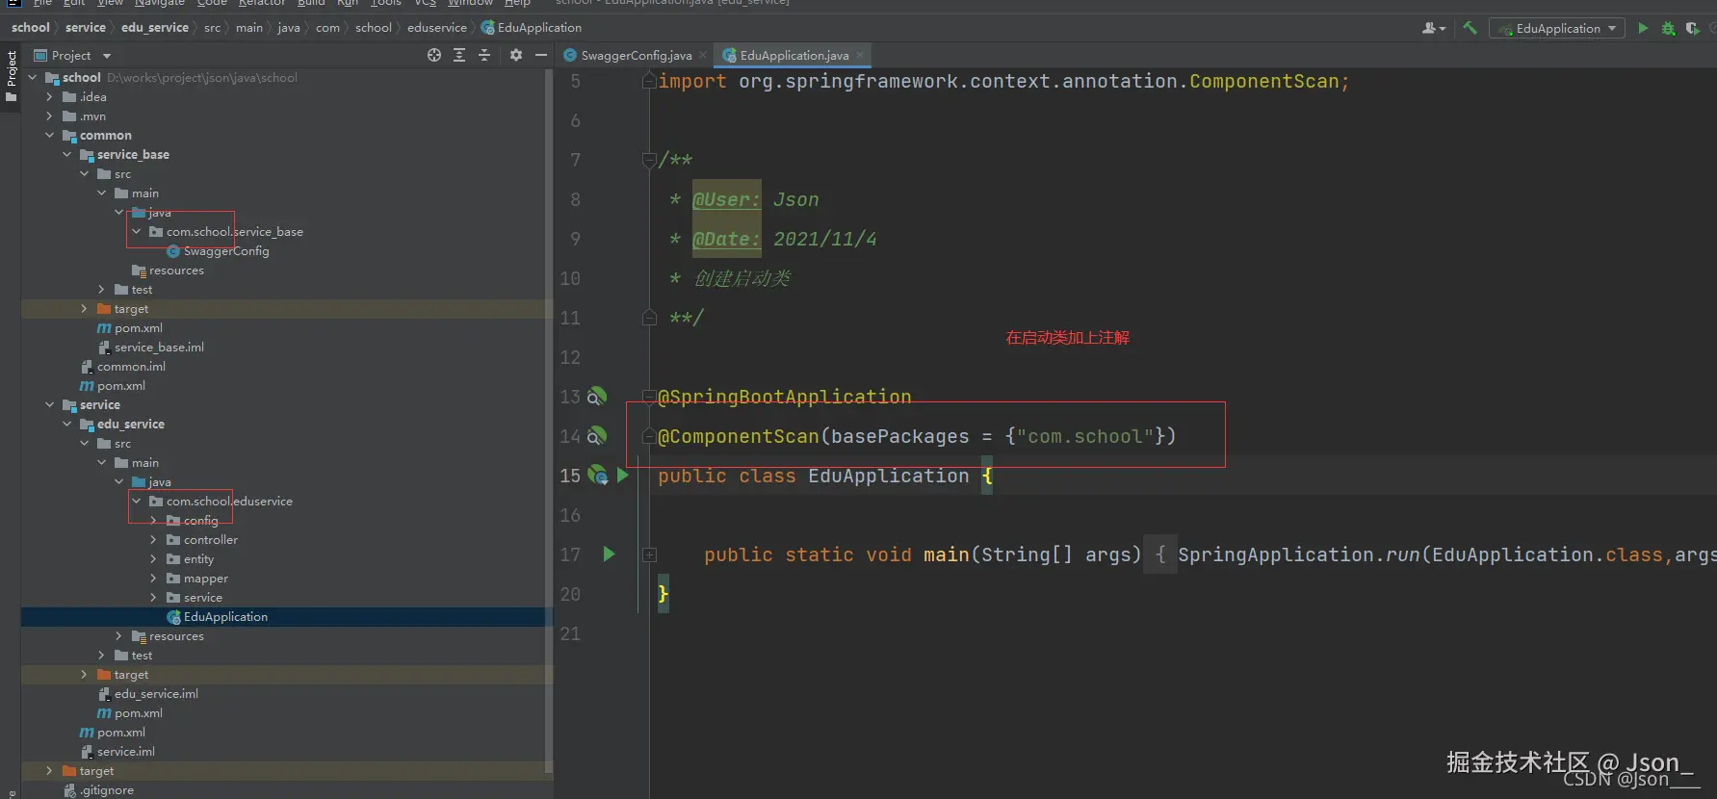Expand the .idea folder
This screenshot has width=1717, height=799.
49,97
